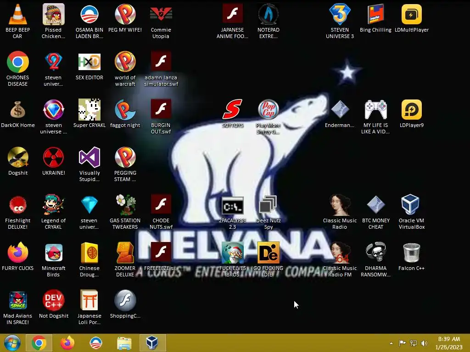The image size is (470, 352).
Task: Launch Firefox from the taskbar
Action: (x=67, y=343)
